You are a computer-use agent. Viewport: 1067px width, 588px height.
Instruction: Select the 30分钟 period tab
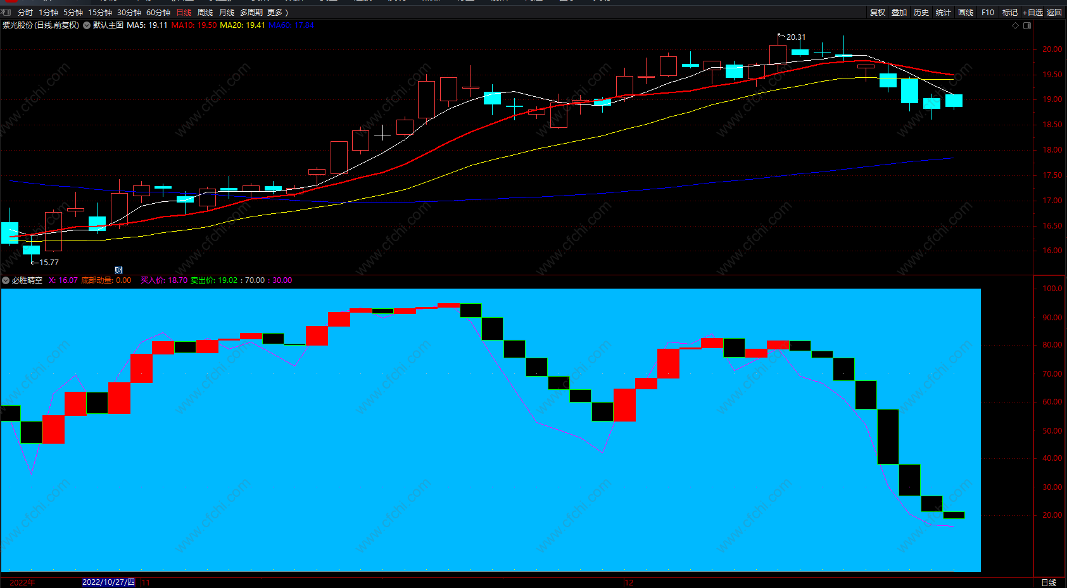129,13
